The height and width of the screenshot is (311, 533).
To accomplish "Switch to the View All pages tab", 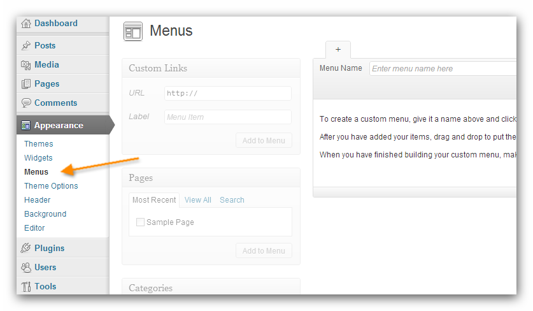I will [x=198, y=200].
